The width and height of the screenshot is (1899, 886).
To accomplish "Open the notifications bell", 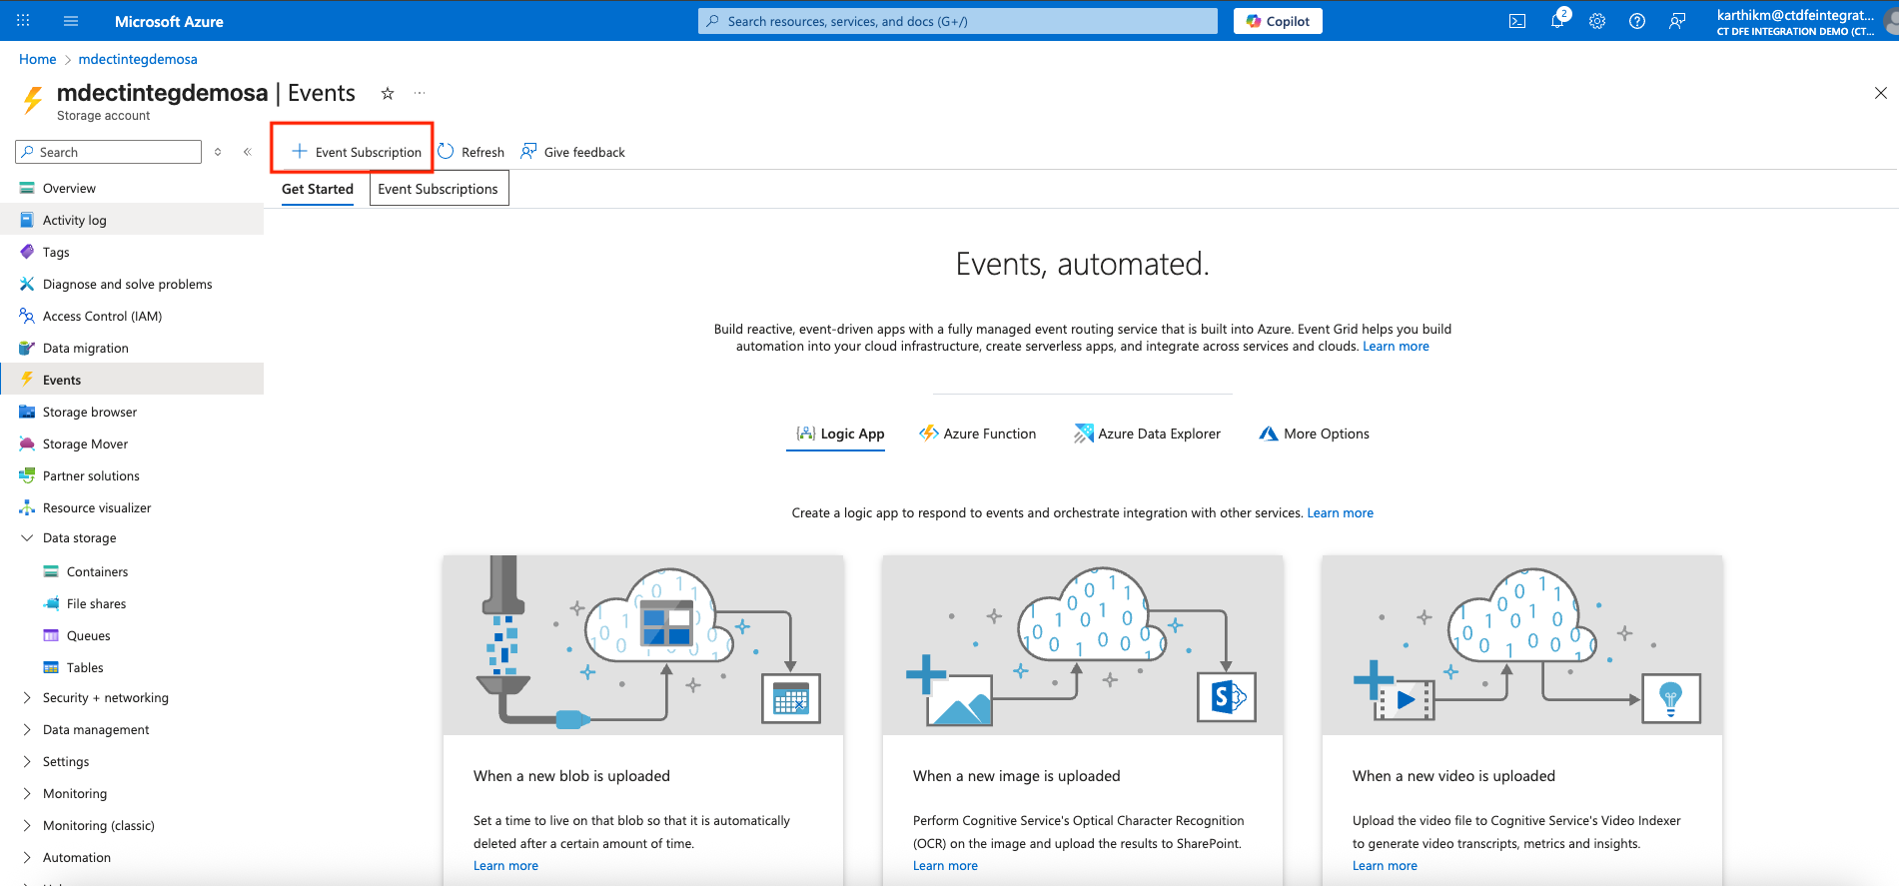I will (x=1557, y=21).
